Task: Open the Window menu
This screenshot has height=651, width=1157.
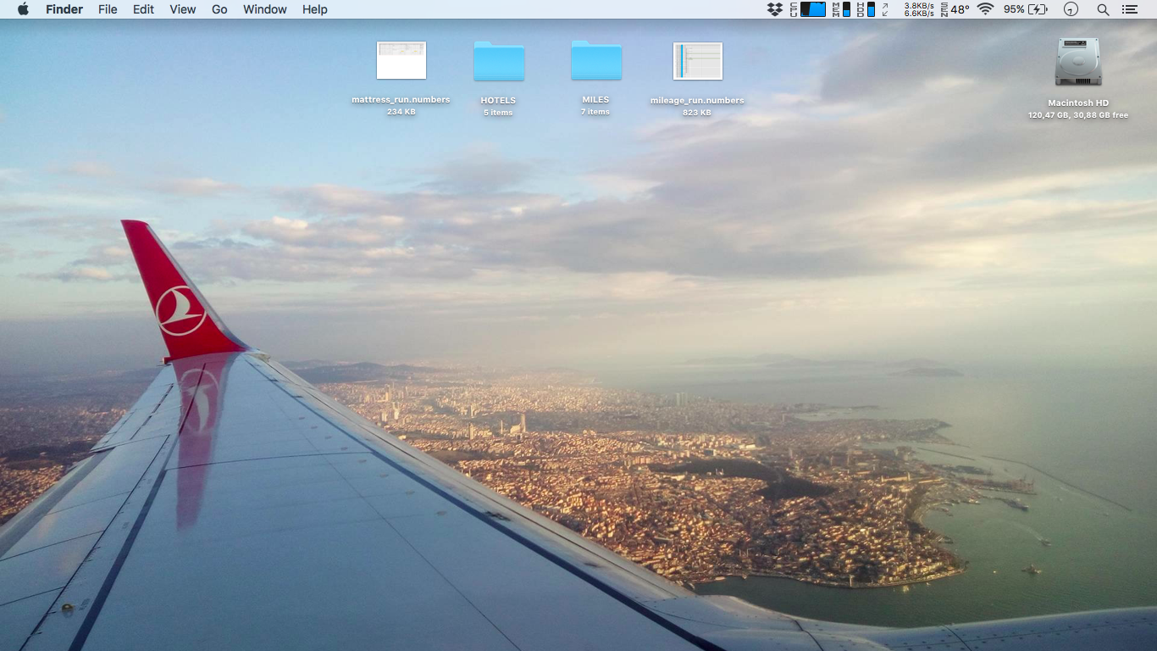Action: click(x=263, y=9)
